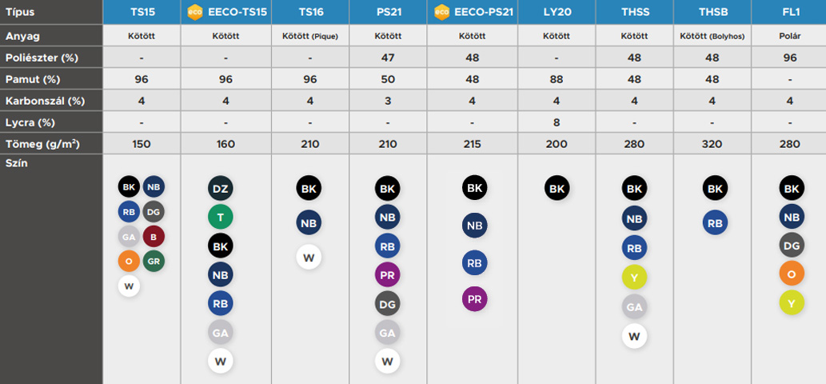The height and width of the screenshot is (384, 826).
Task: Select the Tömeg (g/m²) row label
Action: [x=42, y=144]
